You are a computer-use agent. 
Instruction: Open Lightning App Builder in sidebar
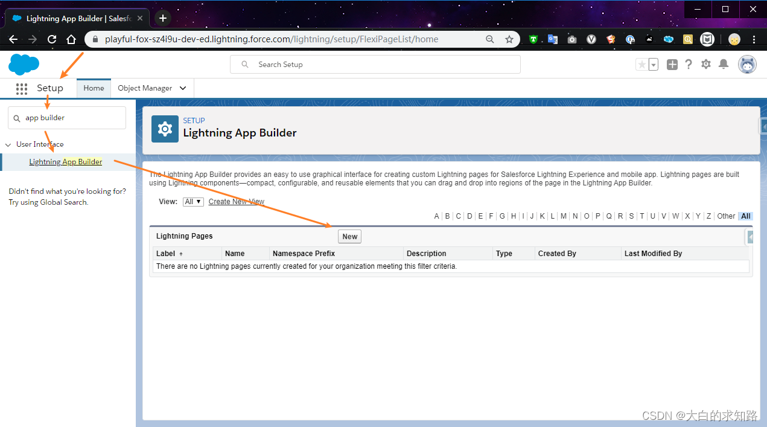[x=66, y=162]
